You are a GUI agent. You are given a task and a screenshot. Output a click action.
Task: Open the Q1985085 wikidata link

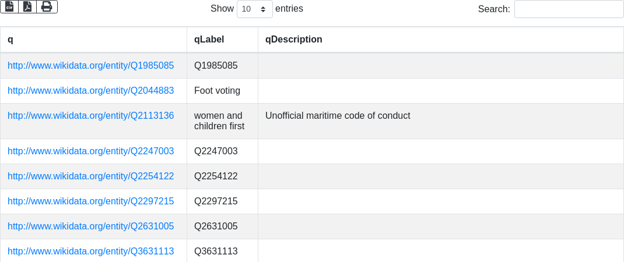91,66
